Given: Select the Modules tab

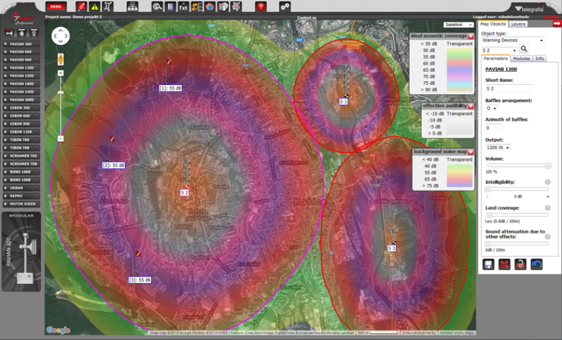Looking at the screenshot, I should tap(521, 58).
